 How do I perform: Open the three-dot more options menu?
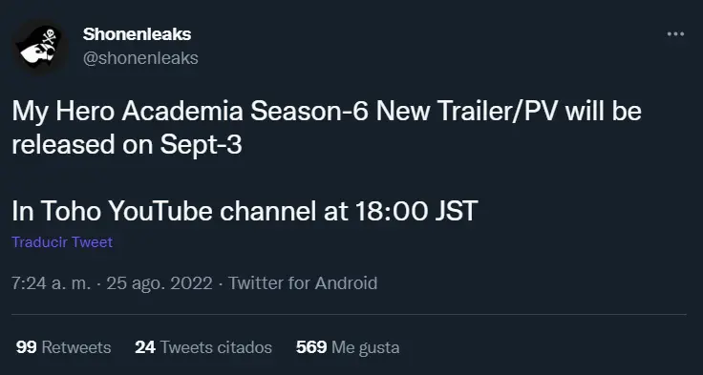point(675,34)
